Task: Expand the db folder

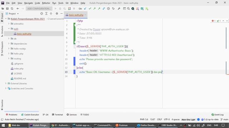Action: click(9, 39)
